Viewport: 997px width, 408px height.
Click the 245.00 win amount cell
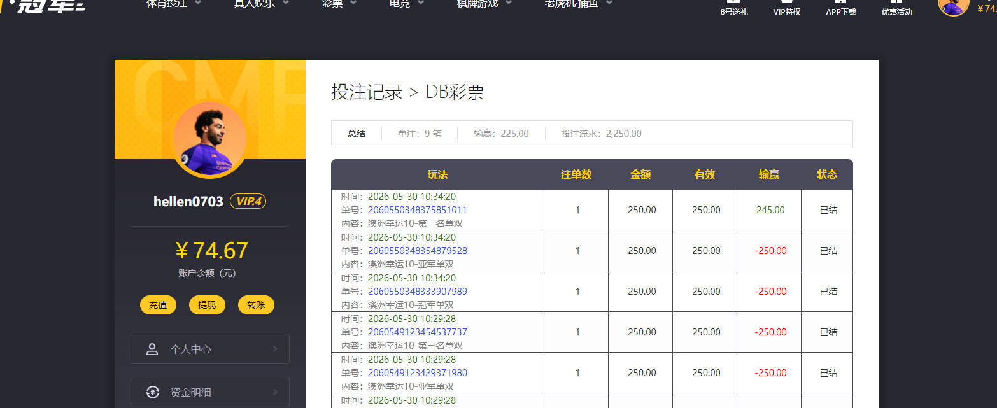tap(770, 210)
